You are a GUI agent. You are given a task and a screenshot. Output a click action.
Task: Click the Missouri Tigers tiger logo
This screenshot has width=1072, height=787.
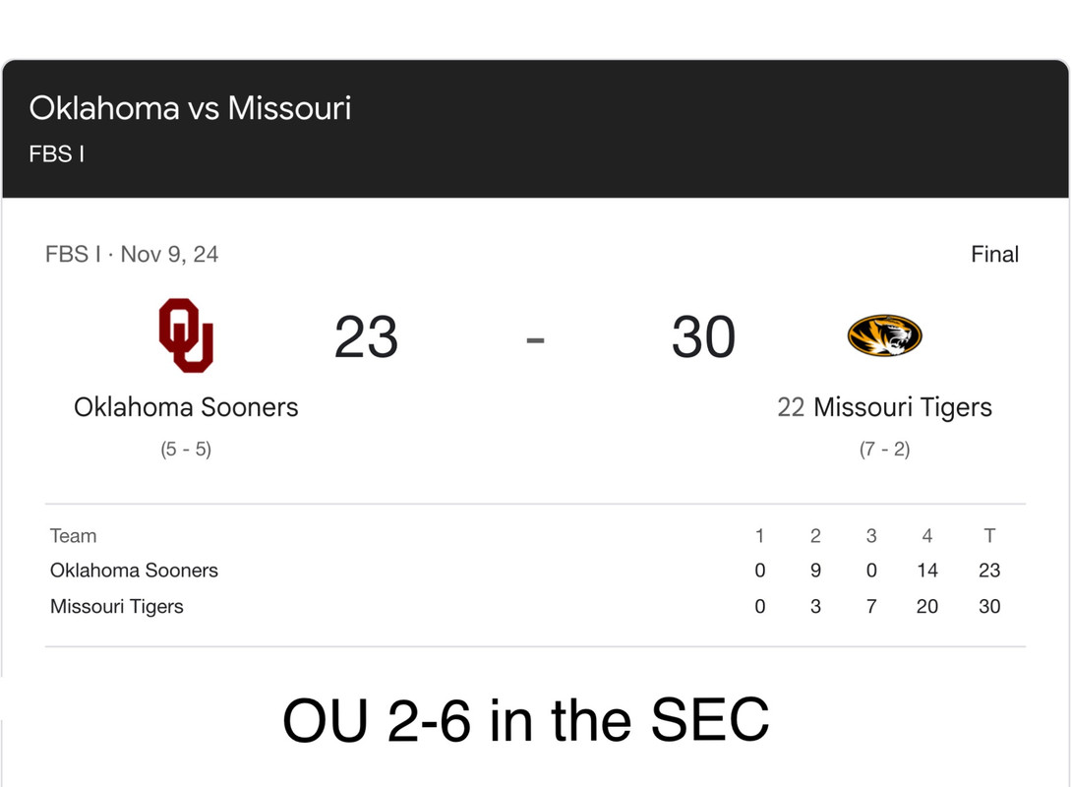(x=884, y=335)
